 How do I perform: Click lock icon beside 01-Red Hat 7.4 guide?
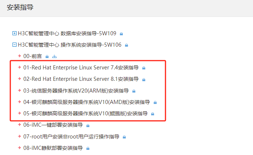tap(144, 68)
